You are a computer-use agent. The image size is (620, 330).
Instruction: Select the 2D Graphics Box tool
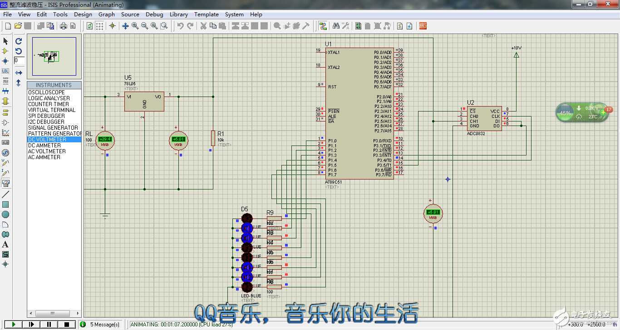point(5,204)
